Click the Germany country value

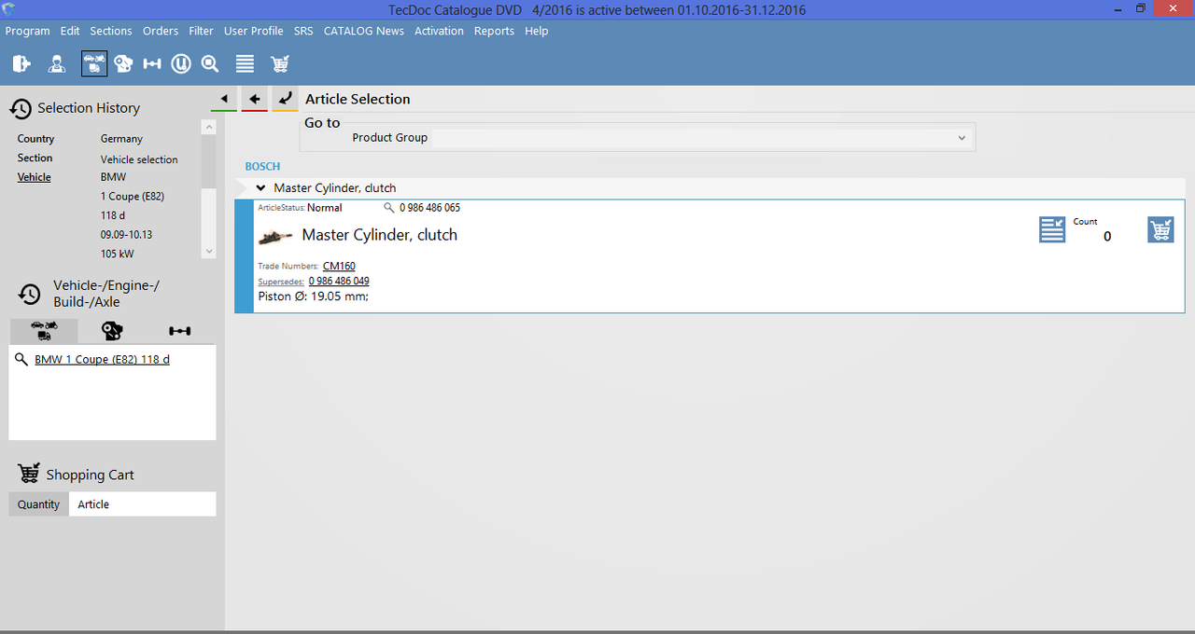[x=122, y=139]
